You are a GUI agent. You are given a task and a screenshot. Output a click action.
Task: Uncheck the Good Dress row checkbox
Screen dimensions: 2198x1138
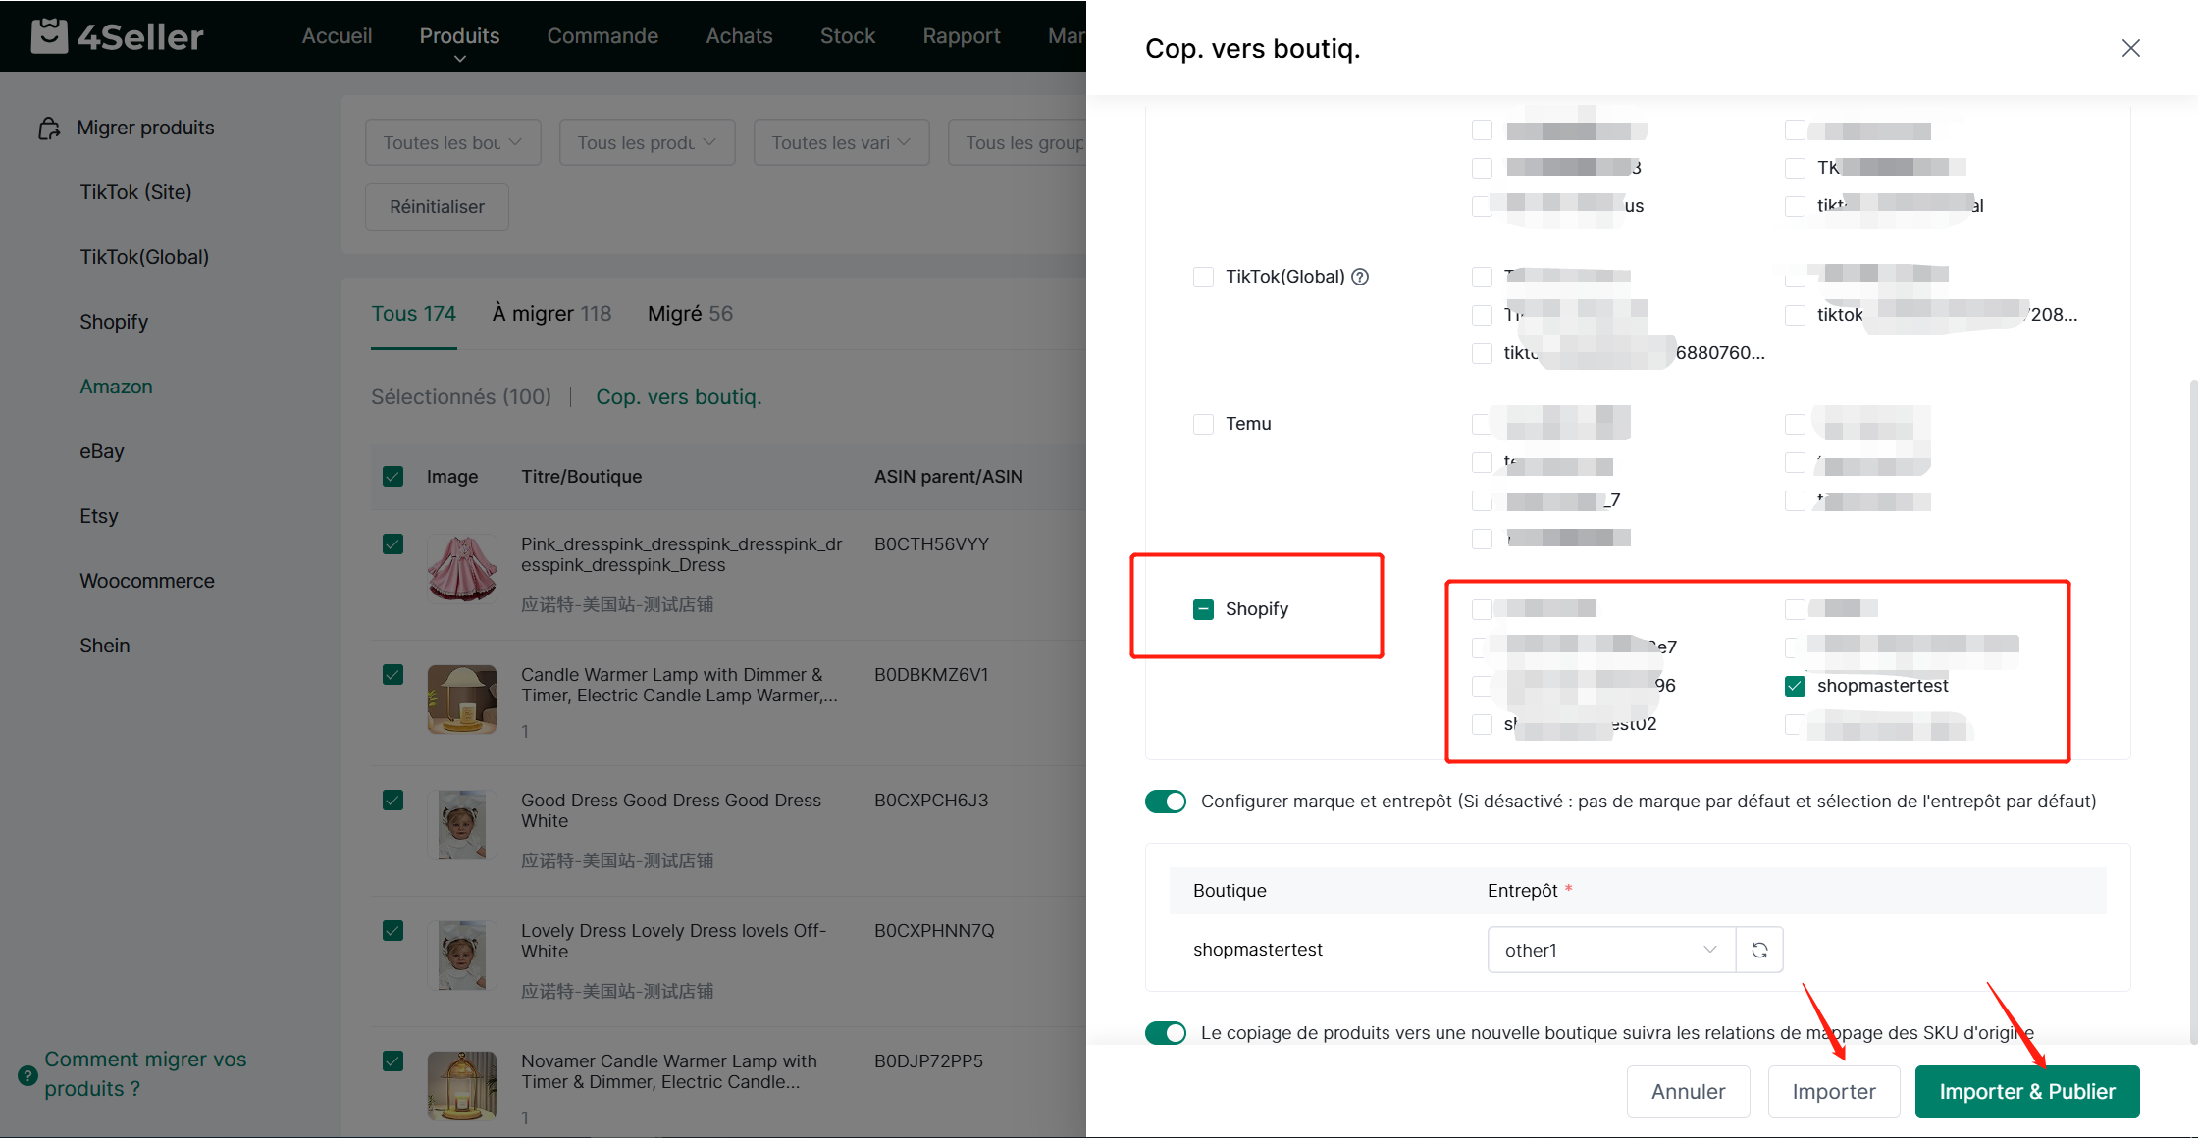(392, 801)
